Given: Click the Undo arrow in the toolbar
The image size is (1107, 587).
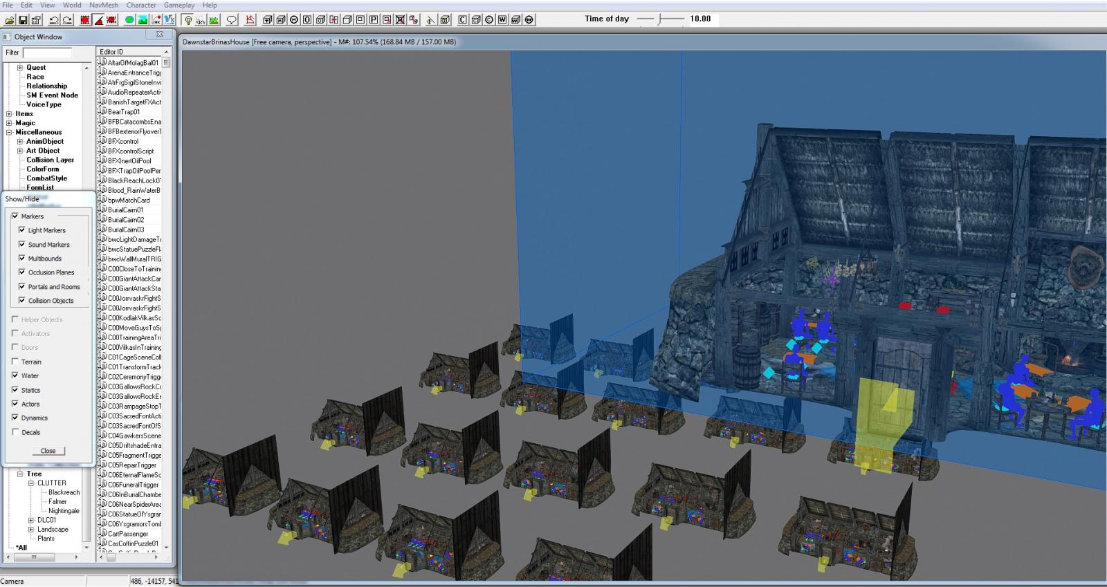Looking at the screenshot, I should [54, 20].
